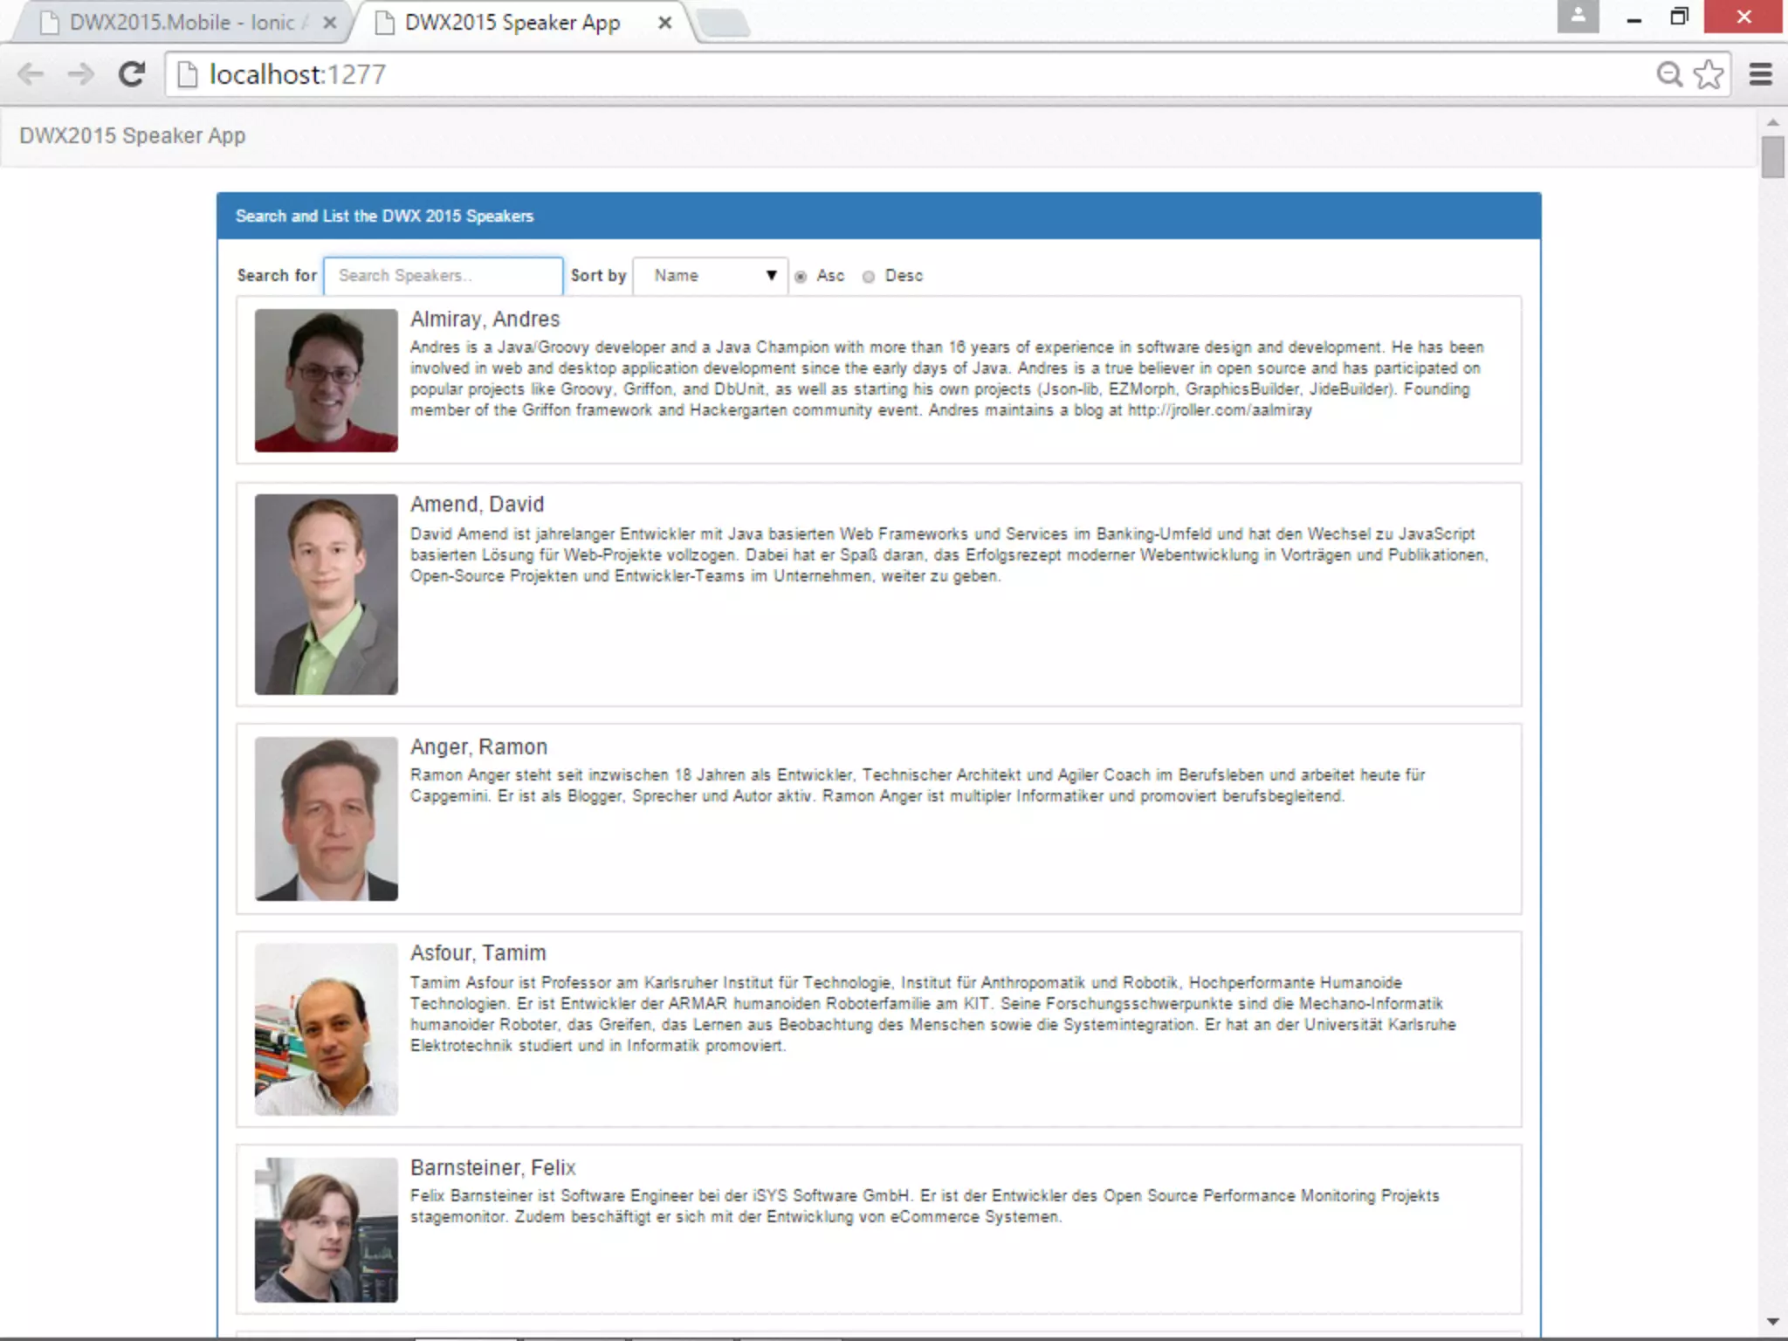Select the Asc sort radio button
Image resolution: width=1788 pixels, height=1341 pixels.
pos(801,277)
